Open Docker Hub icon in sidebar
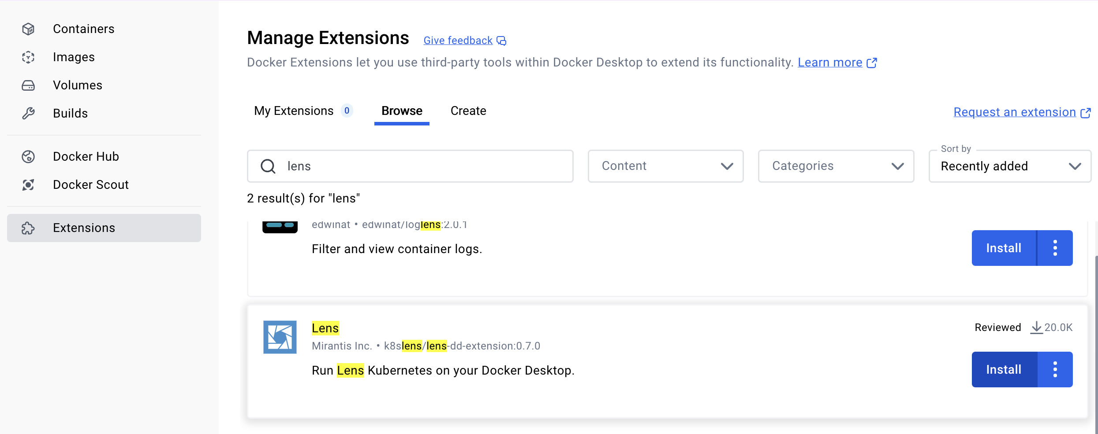 [28, 157]
